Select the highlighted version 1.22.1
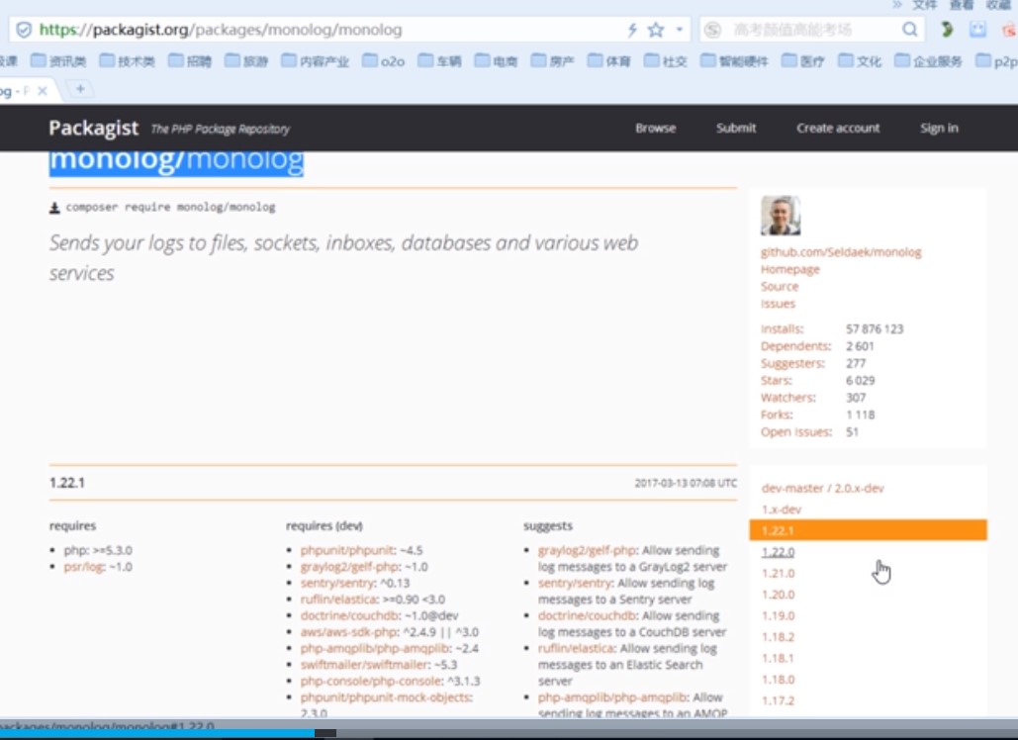 [x=868, y=530]
